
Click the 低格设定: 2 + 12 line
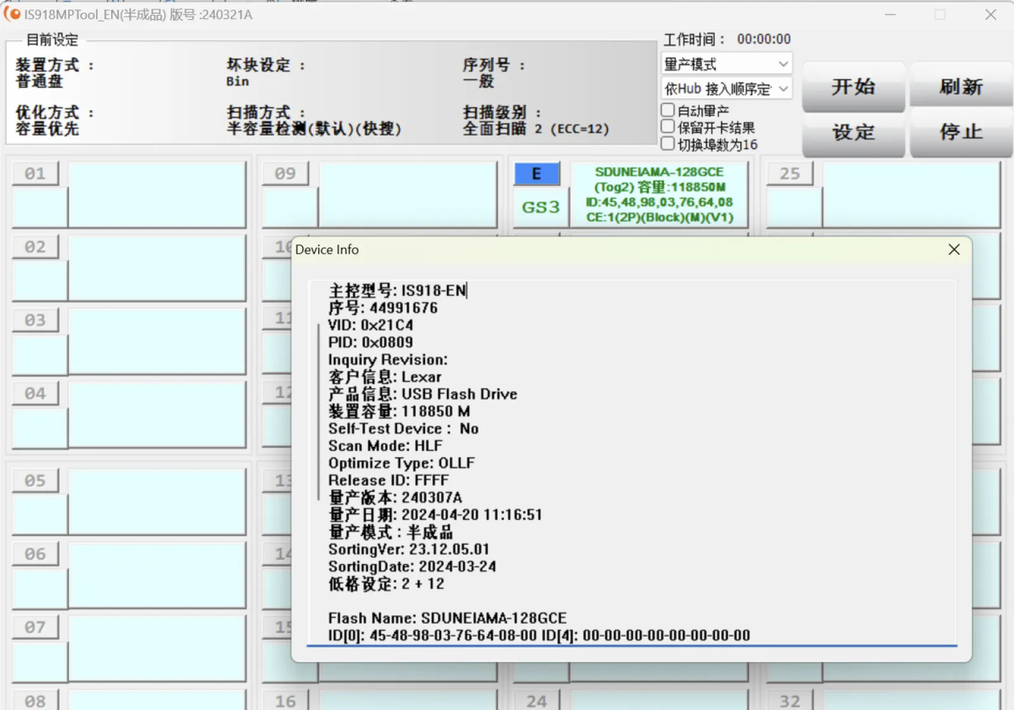(x=387, y=583)
